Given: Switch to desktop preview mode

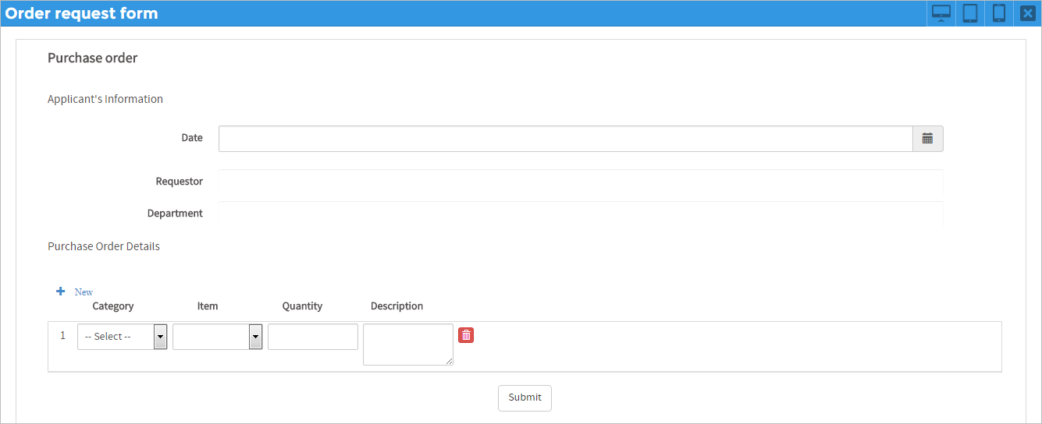Looking at the screenshot, I should (941, 13).
